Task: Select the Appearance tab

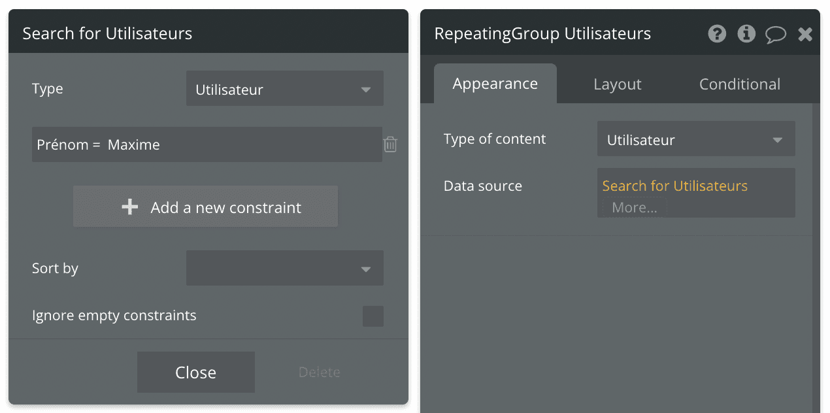Action: [x=495, y=84]
